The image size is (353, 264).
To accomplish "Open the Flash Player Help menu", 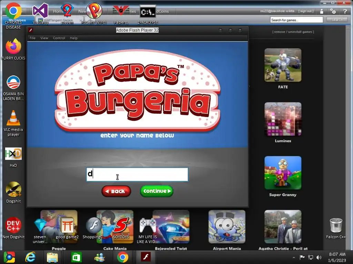I will point(74,38).
